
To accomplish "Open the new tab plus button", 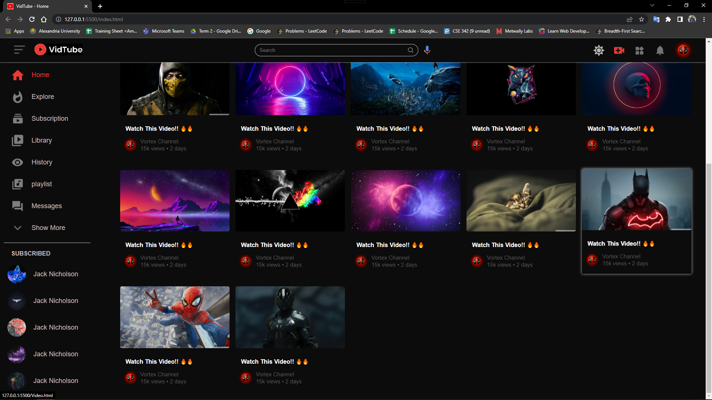I will coord(100,6).
